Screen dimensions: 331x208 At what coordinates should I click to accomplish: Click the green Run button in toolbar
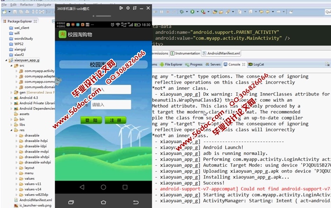click(x=193, y=12)
